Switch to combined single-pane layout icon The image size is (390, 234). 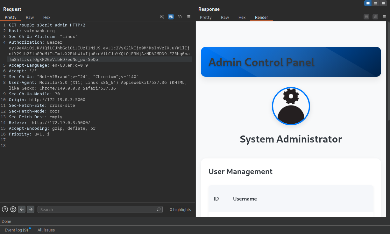coord(383,3)
